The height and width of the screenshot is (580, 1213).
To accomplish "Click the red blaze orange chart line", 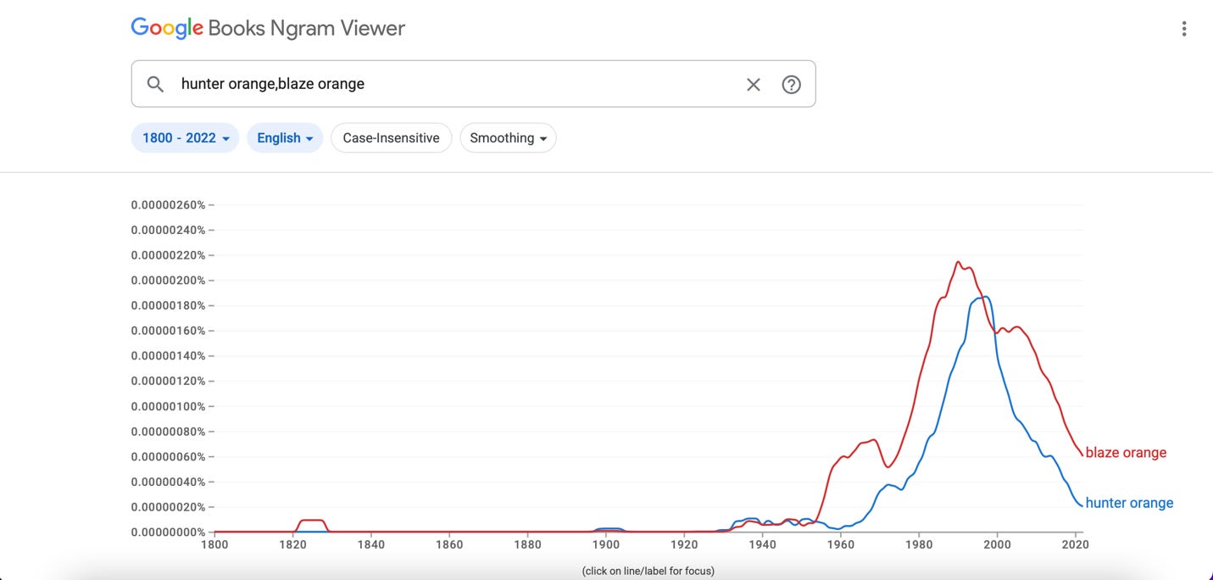I will click(959, 263).
